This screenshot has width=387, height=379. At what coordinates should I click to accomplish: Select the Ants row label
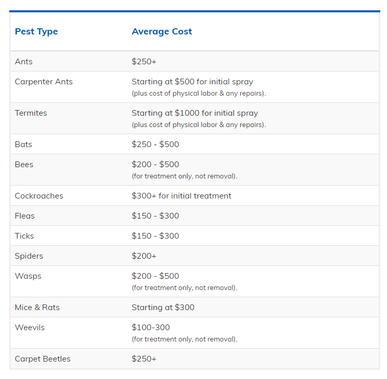24,62
